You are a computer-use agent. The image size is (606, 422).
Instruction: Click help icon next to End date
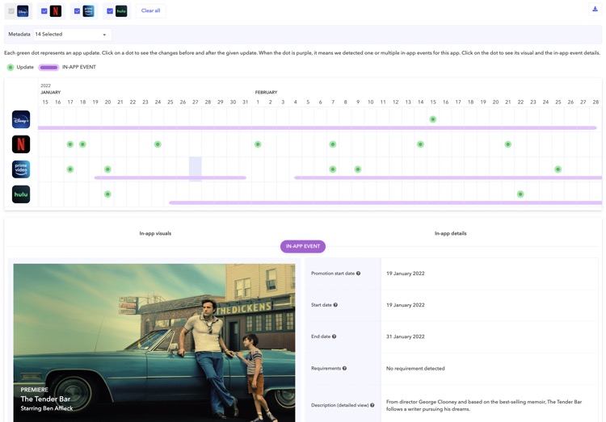pyautogui.click(x=335, y=336)
